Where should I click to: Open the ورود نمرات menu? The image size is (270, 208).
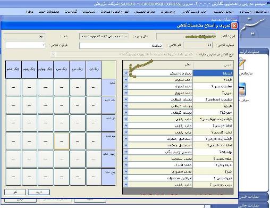(x=168, y=12)
